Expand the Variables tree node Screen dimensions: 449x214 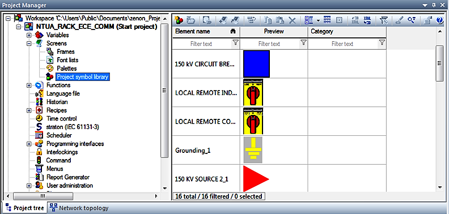(x=29, y=35)
